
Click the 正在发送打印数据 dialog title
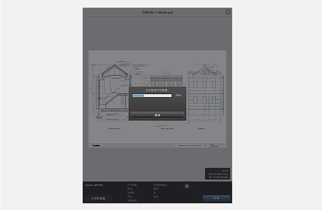157,90
